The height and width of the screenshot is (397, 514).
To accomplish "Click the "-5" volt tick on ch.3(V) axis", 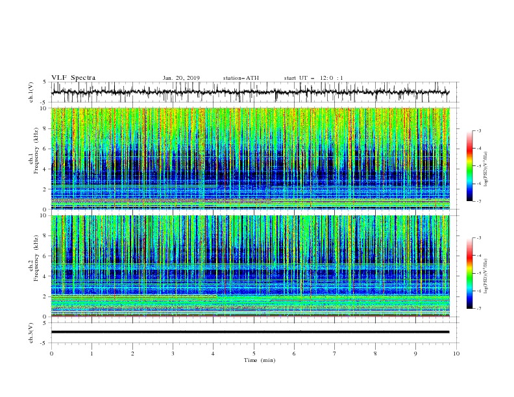I will tap(44, 343).
